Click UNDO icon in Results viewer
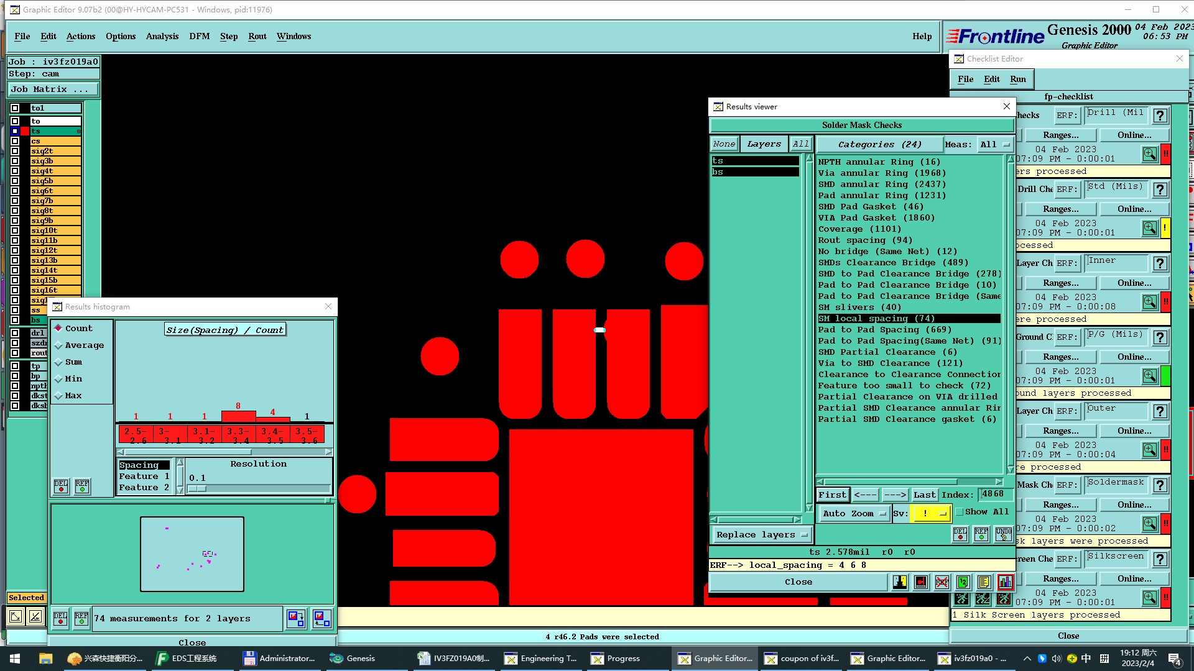Screen dimensions: 1194x671 click(x=1003, y=534)
